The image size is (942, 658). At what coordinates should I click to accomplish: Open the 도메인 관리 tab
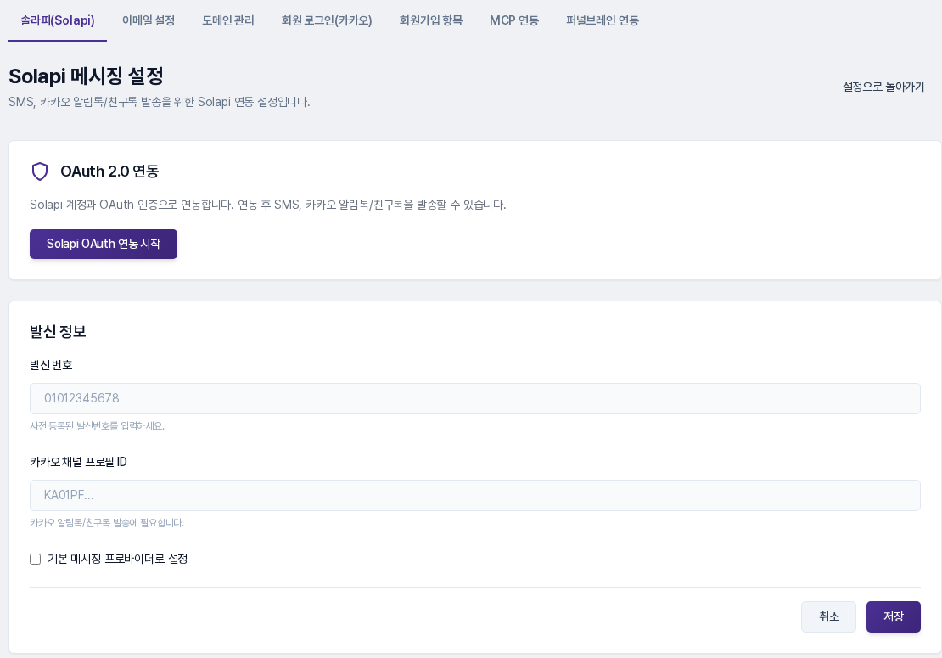[x=228, y=20]
